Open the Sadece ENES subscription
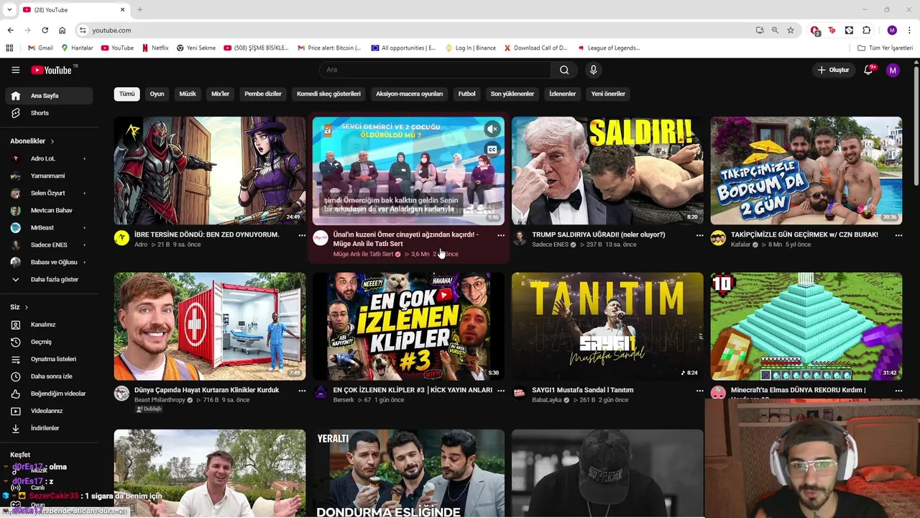Screen dimensions: 920x518 [x=49, y=245]
